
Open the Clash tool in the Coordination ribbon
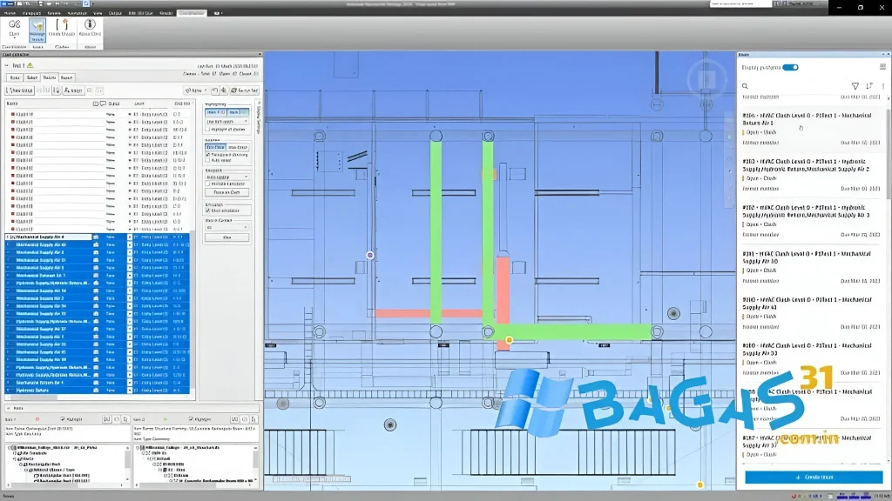pos(14,29)
